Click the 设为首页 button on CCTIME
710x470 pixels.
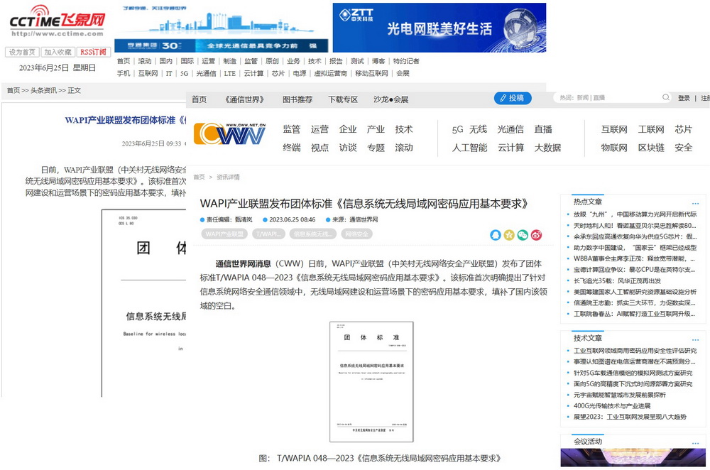click(x=22, y=52)
